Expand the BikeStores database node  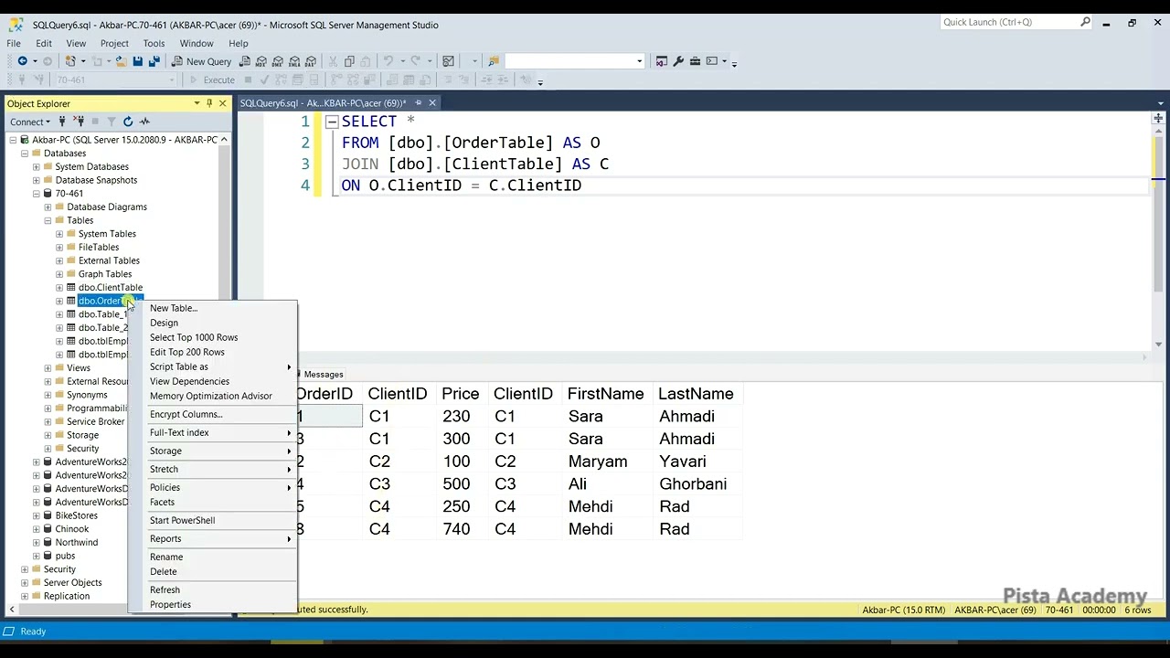(x=37, y=515)
